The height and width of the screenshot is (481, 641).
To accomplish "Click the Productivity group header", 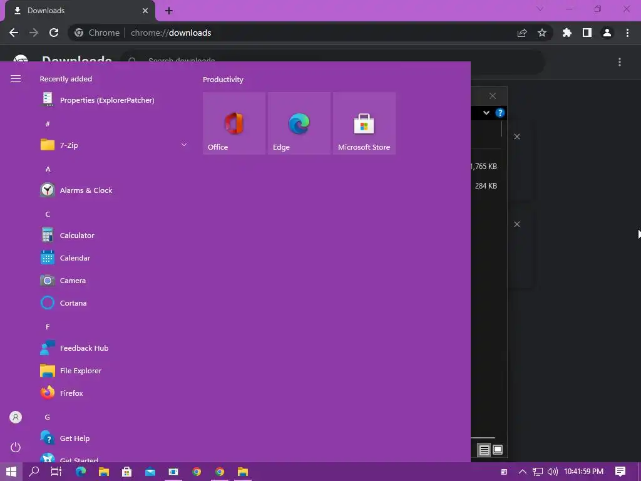I will [223, 80].
